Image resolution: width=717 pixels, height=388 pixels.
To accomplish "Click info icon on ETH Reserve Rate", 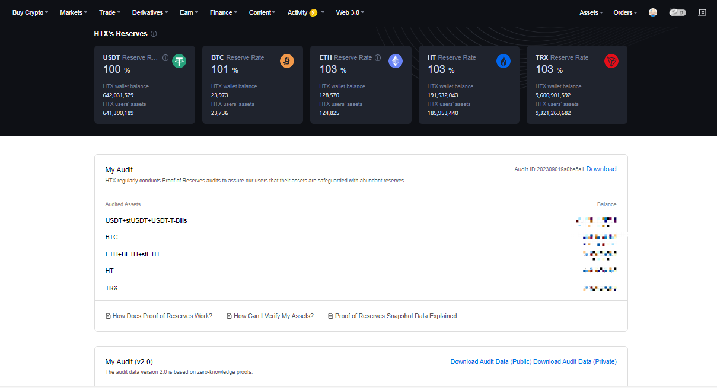I will pos(378,58).
